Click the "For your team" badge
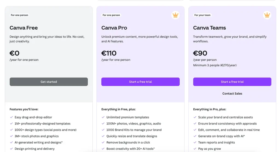This screenshot has width=280, height=152. point(202,15)
